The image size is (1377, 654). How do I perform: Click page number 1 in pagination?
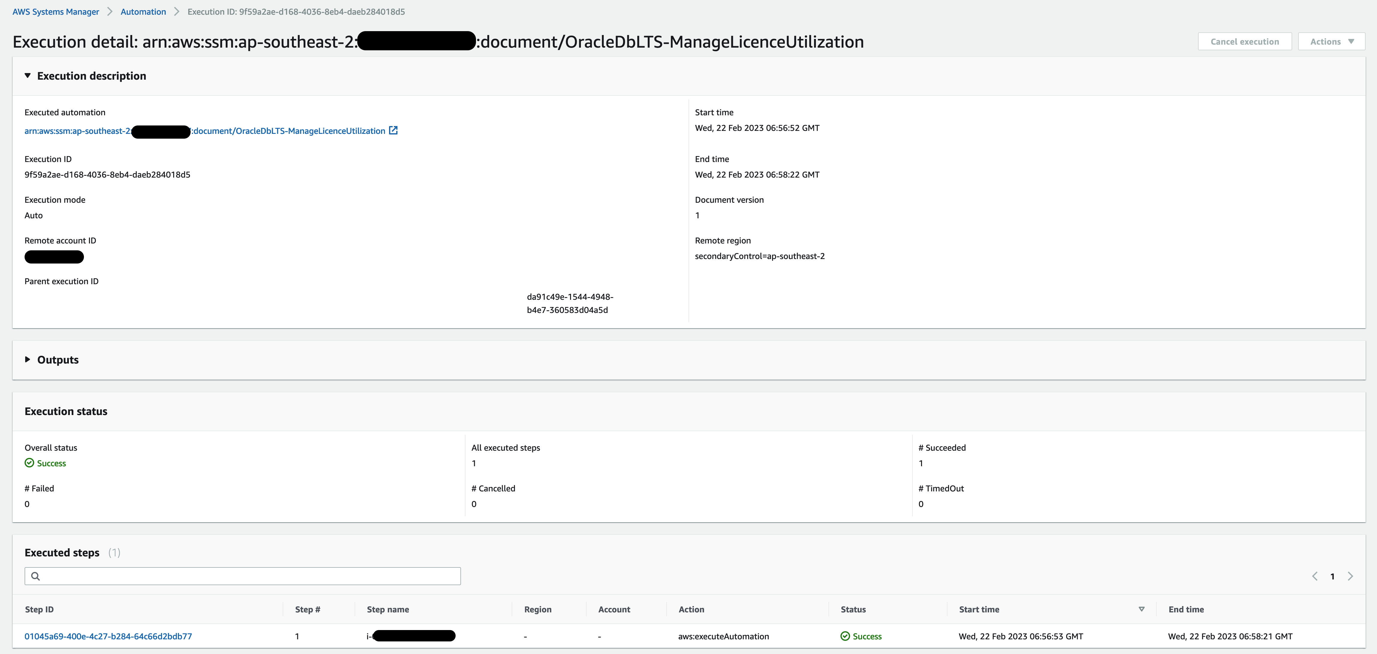(x=1332, y=576)
